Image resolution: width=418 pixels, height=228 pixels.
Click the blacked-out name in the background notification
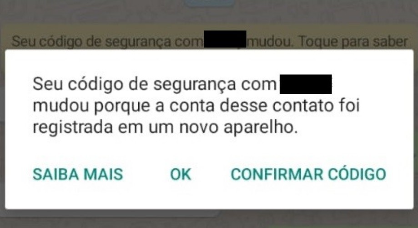[x=225, y=39]
